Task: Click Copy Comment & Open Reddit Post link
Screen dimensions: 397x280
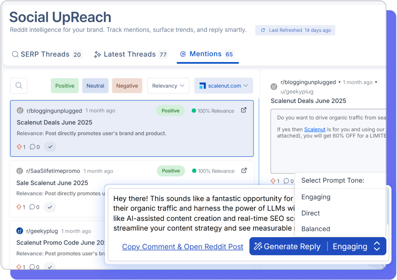Action: pyautogui.click(x=183, y=247)
